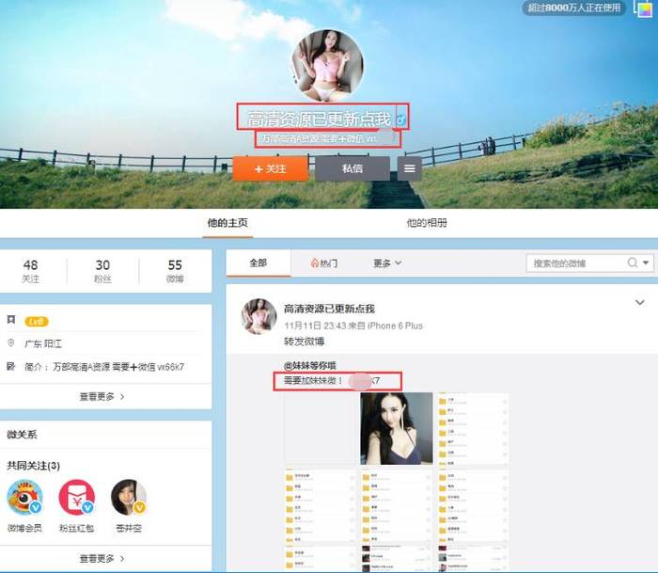Open the @妹妹等你哦 mention link

310,365
